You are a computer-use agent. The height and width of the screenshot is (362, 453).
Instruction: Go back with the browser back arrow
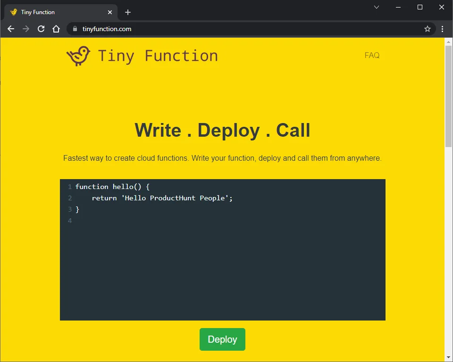[x=11, y=29]
